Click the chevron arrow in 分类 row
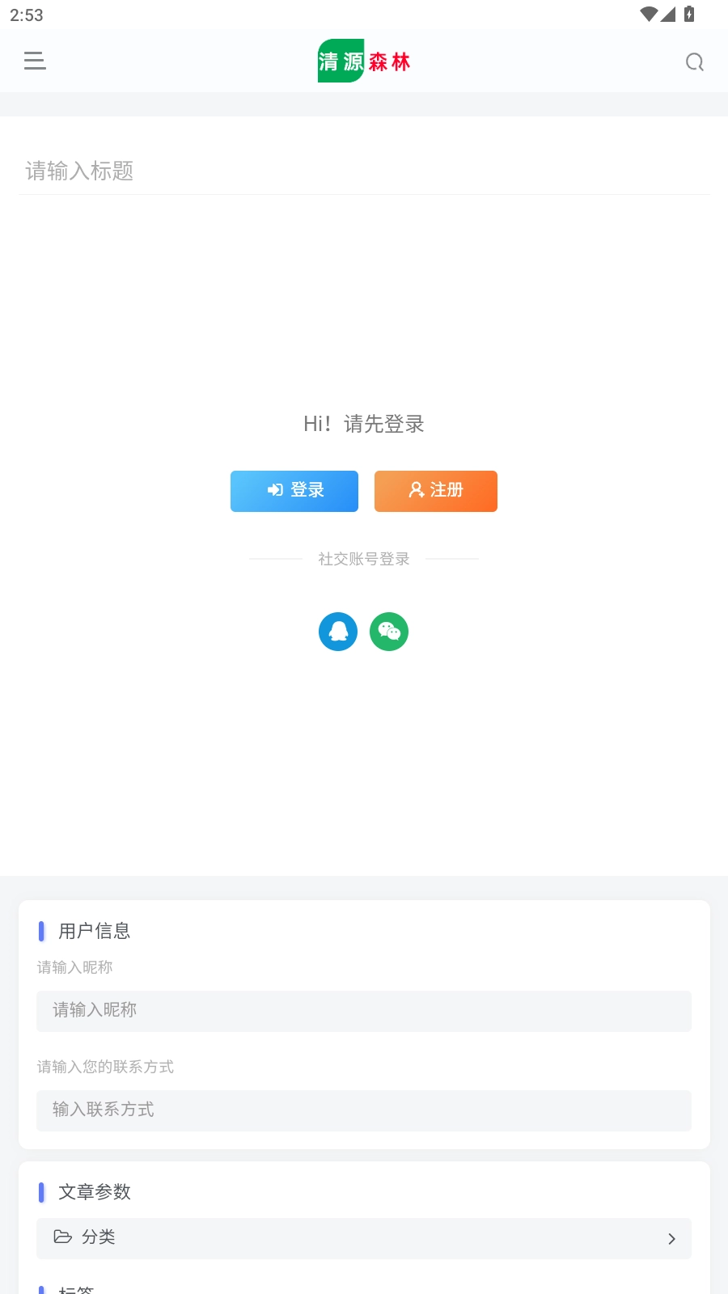The width and height of the screenshot is (728, 1294). [x=671, y=1239]
